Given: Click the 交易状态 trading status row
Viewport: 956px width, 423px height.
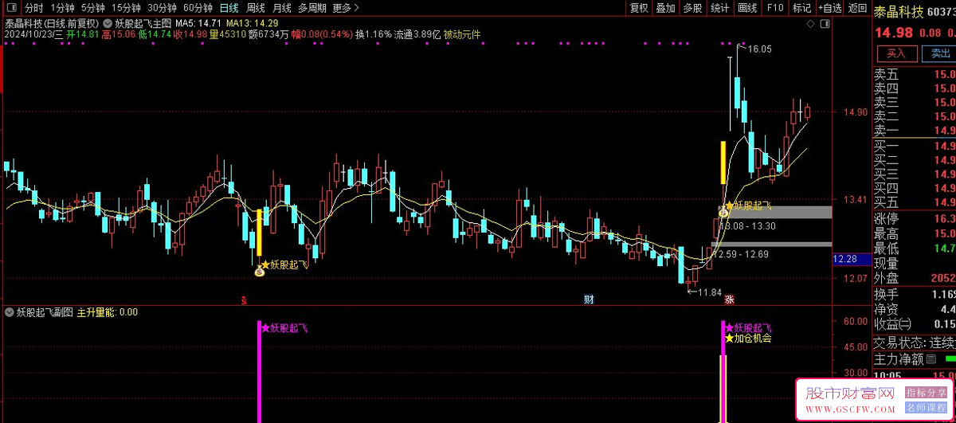Looking at the screenshot, I should pyautogui.click(x=915, y=343).
